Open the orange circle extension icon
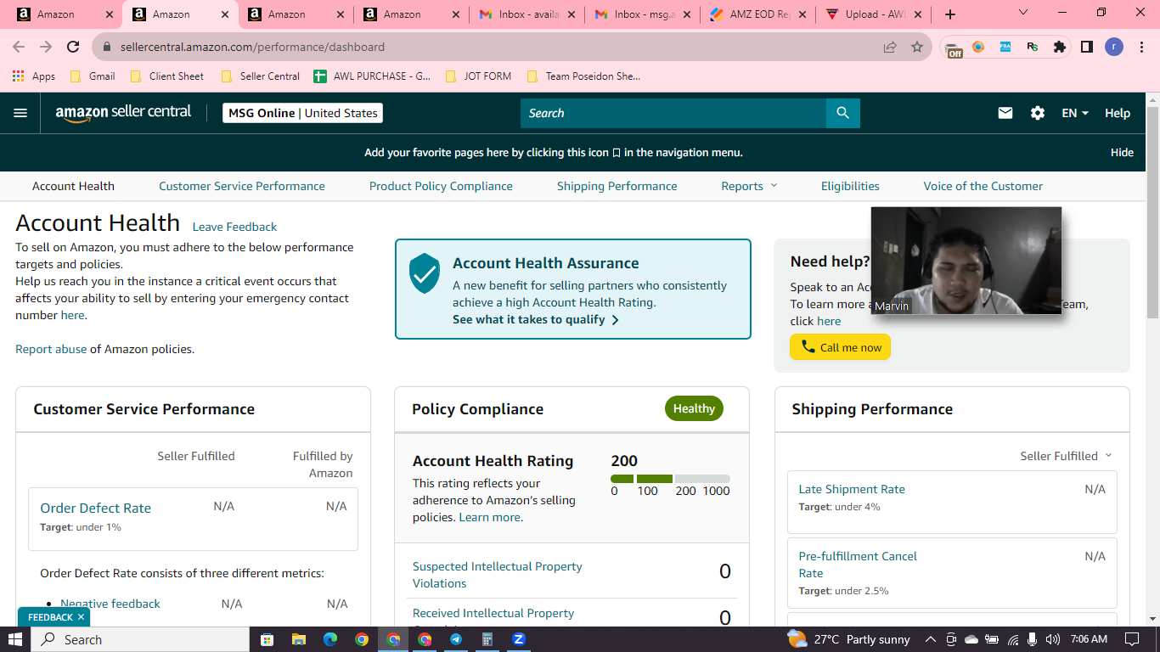Viewport: 1160px width, 652px height. [978, 48]
